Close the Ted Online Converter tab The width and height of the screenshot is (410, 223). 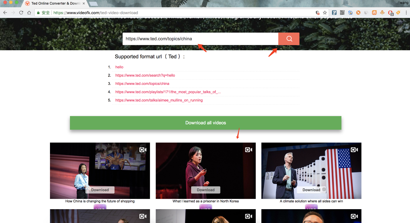pos(84,4)
